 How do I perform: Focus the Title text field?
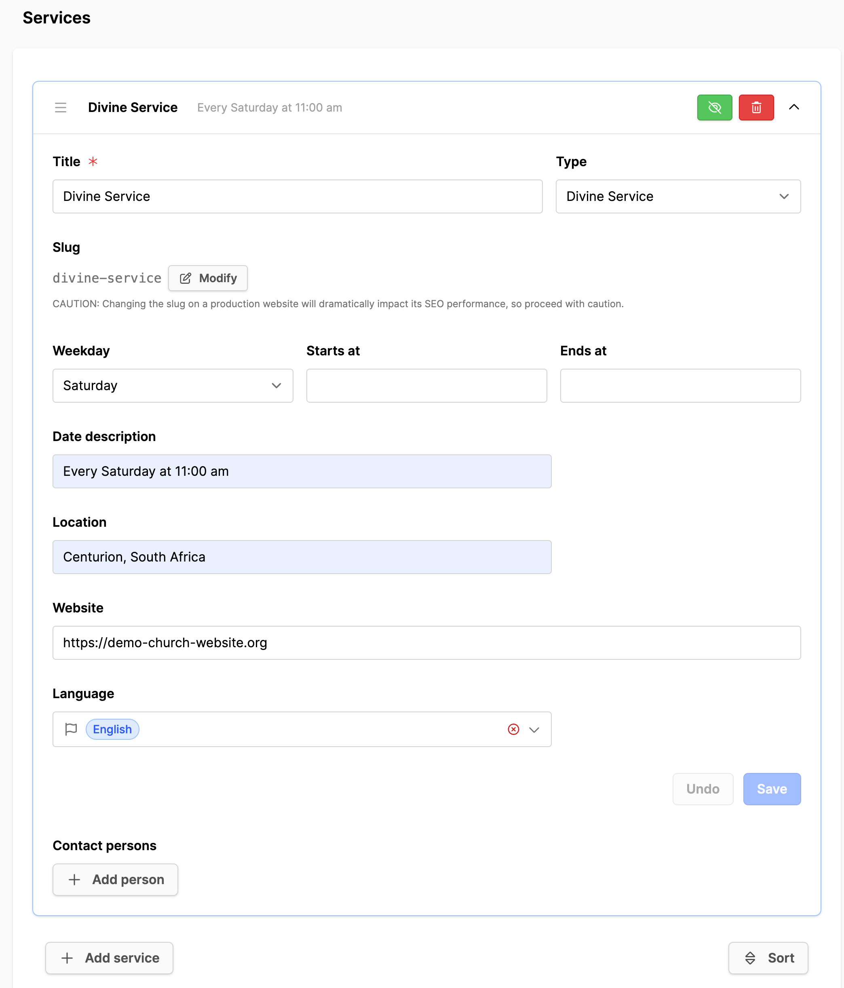[x=298, y=196]
